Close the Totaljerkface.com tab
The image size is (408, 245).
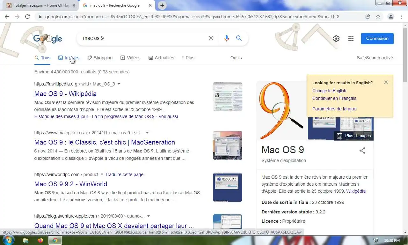74,5
